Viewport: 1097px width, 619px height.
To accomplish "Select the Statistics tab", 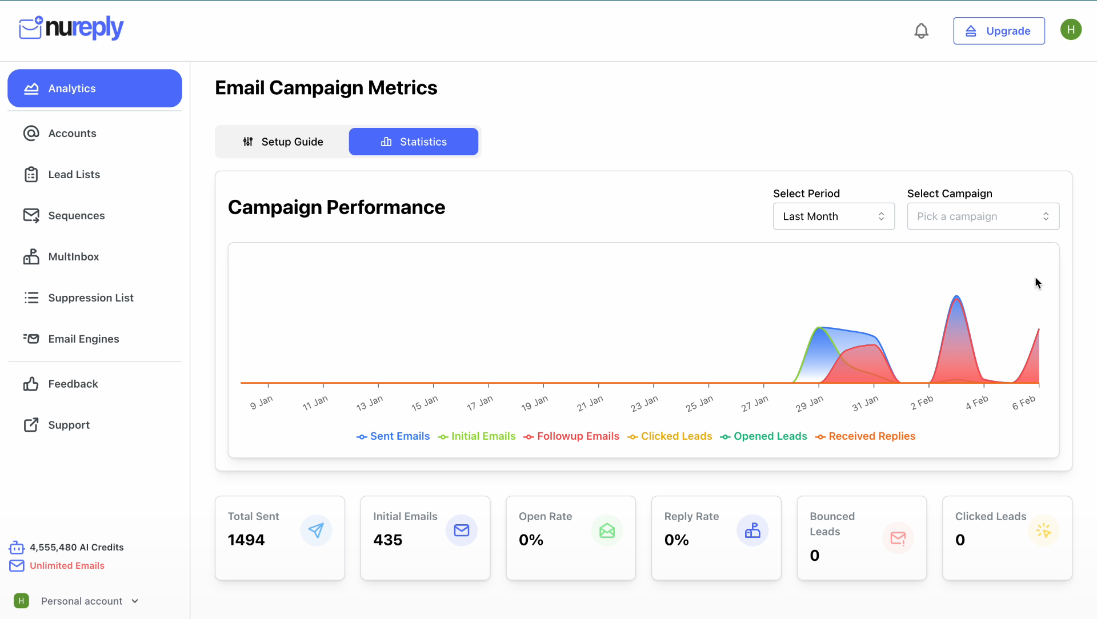I will pos(413,142).
